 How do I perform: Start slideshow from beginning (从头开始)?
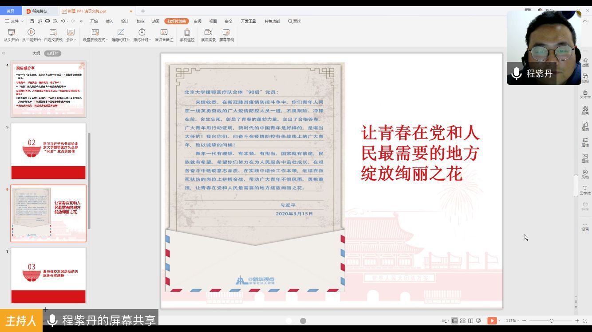[11, 35]
